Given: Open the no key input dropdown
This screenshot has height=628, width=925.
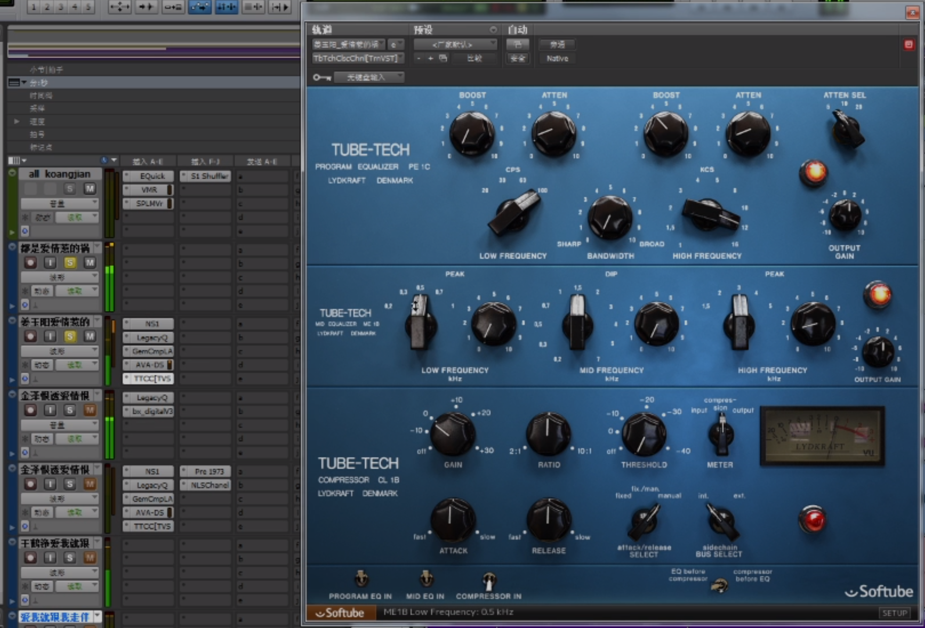Looking at the screenshot, I should 369,78.
